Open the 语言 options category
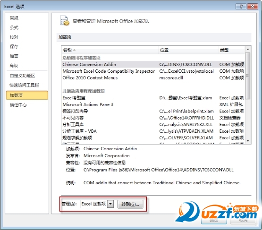 point(14,56)
